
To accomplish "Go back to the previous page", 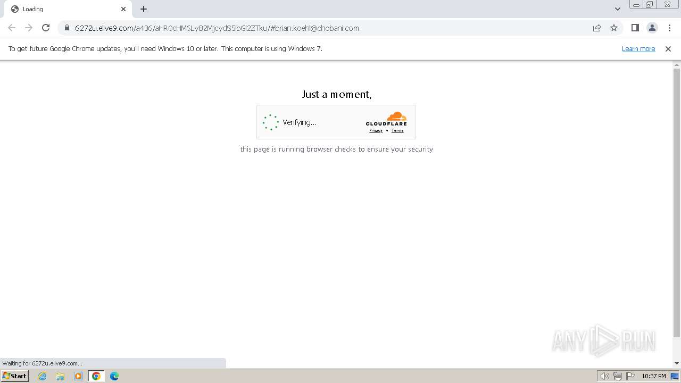I will click(12, 28).
